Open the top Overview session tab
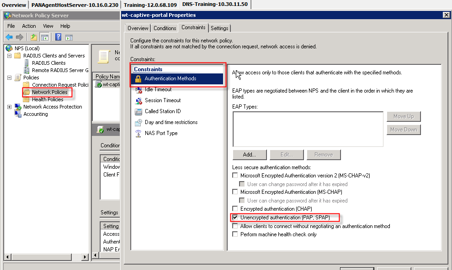The width and height of the screenshot is (452, 270). tap(14, 5)
